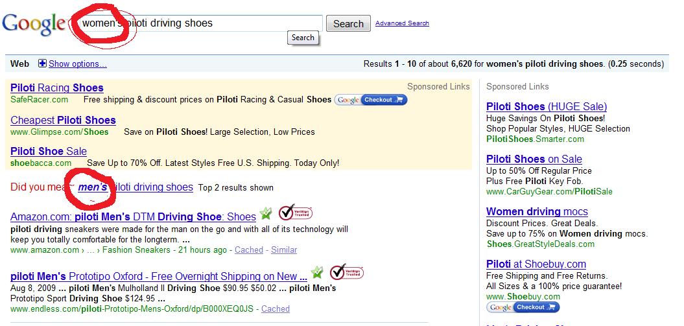This screenshot has height=326, width=684.
Task: Click the plus icon beside Show options
Action: click(42, 64)
